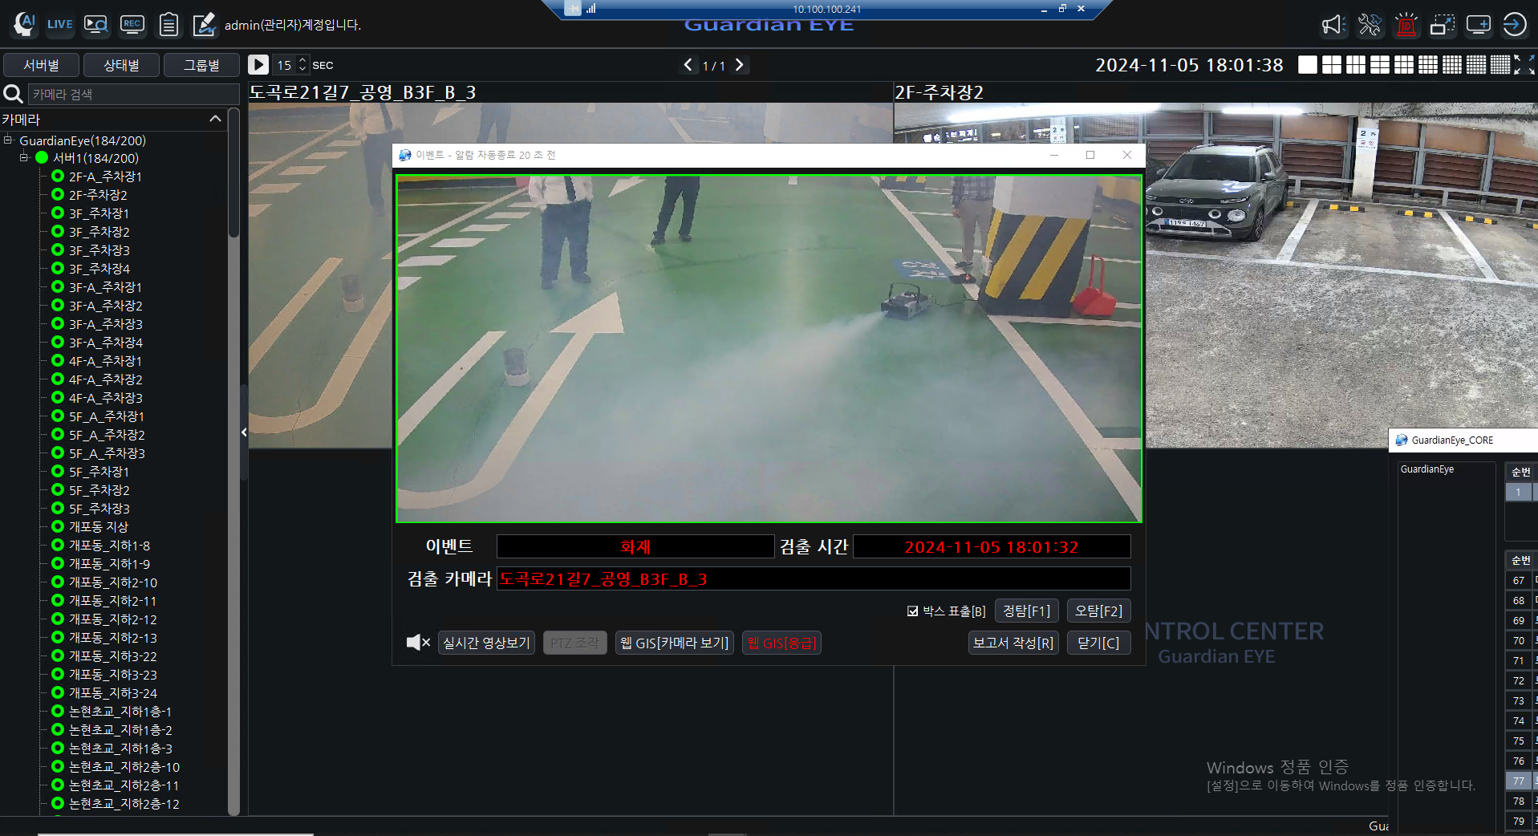Viewport: 1538px width, 836px height.
Task: Click the green status circle of 서버1
Action: pos(42,158)
